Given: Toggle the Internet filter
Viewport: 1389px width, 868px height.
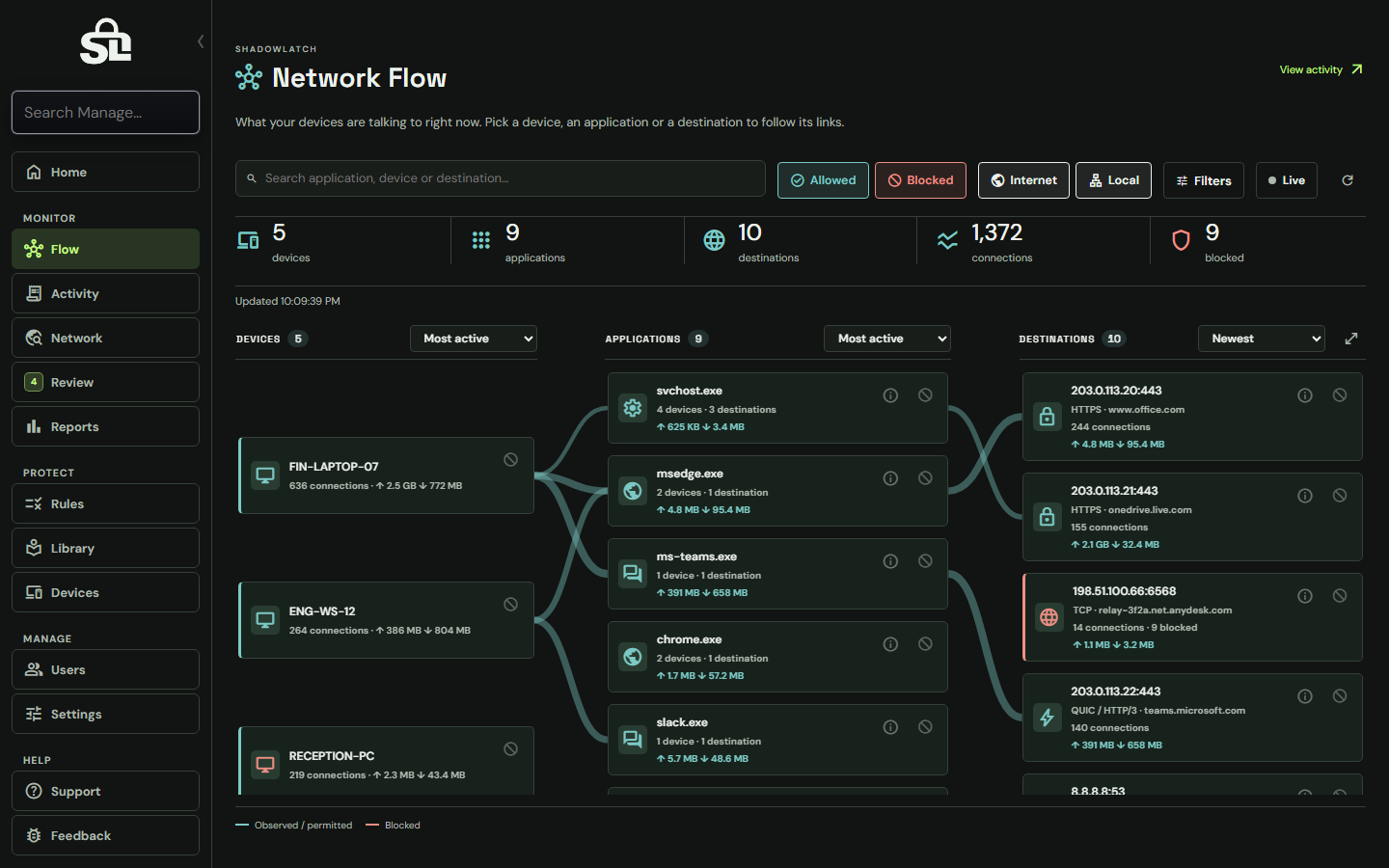Looking at the screenshot, I should coord(1023,180).
